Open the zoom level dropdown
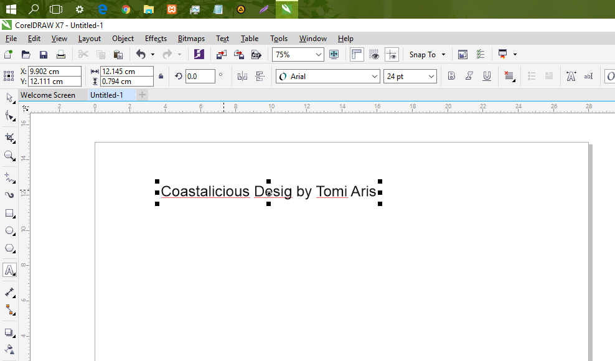Screen dimensions: 615x361 [x=318, y=54]
